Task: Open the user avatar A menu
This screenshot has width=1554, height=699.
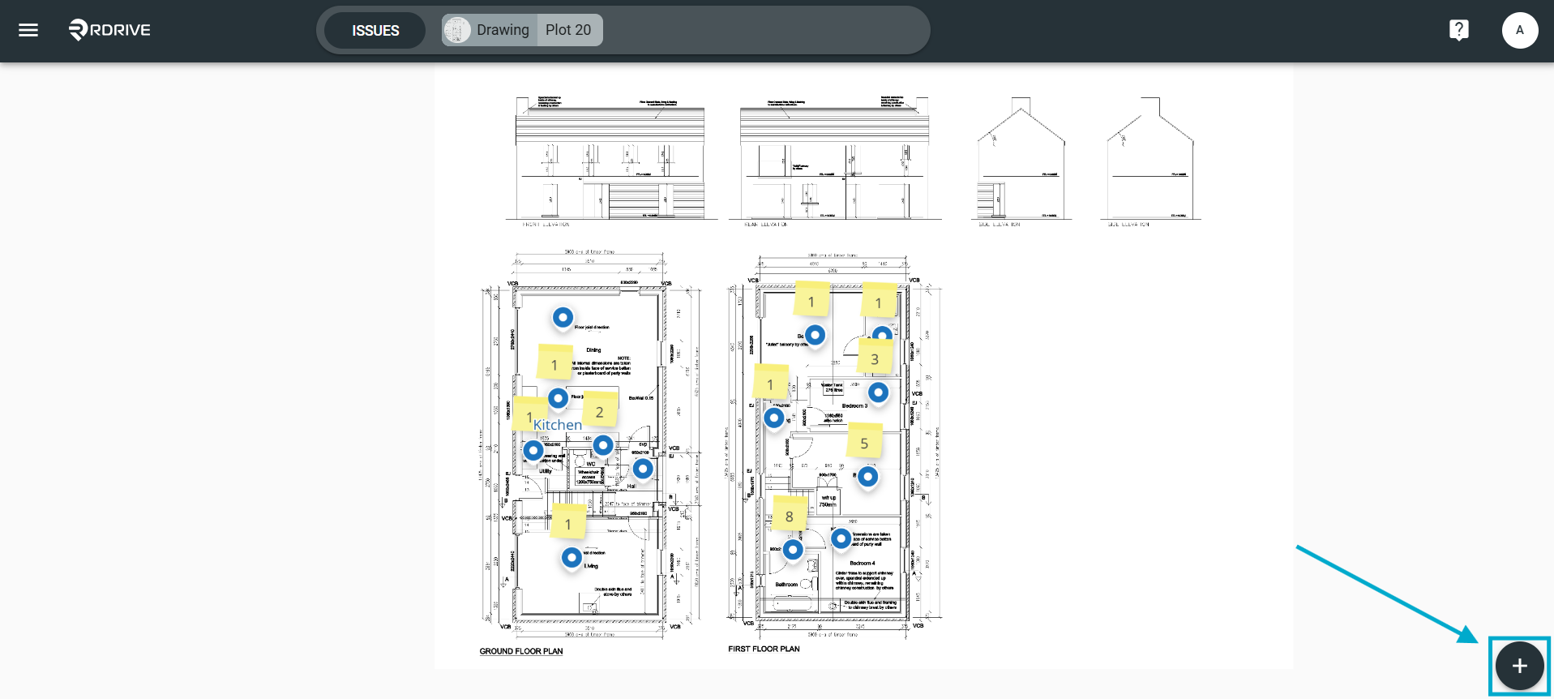Action: [x=1519, y=30]
